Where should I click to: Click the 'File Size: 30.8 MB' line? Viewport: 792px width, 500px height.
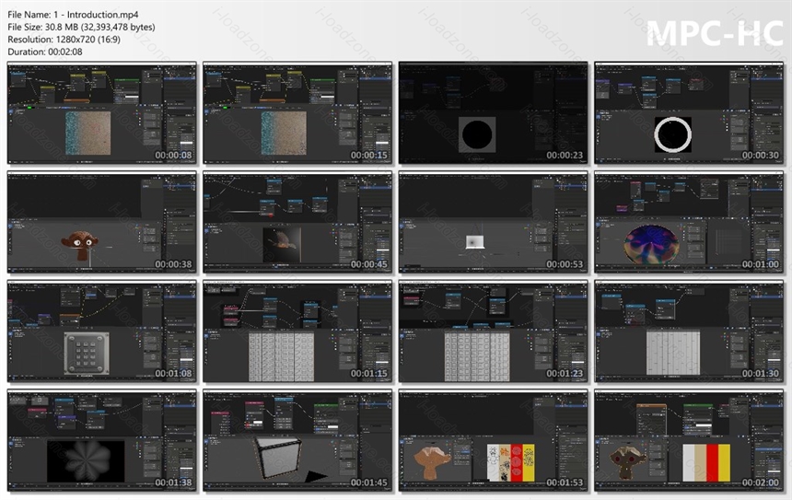(x=81, y=28)
